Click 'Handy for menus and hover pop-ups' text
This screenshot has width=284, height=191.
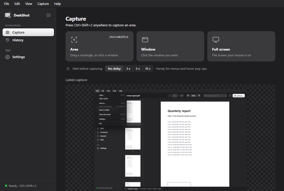182,69
